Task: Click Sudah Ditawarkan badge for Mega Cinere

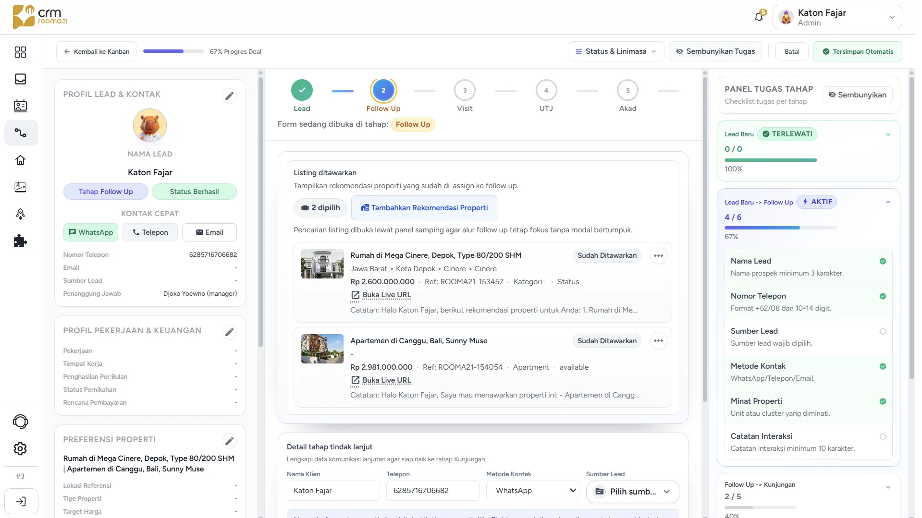Action: coord(607,255)
